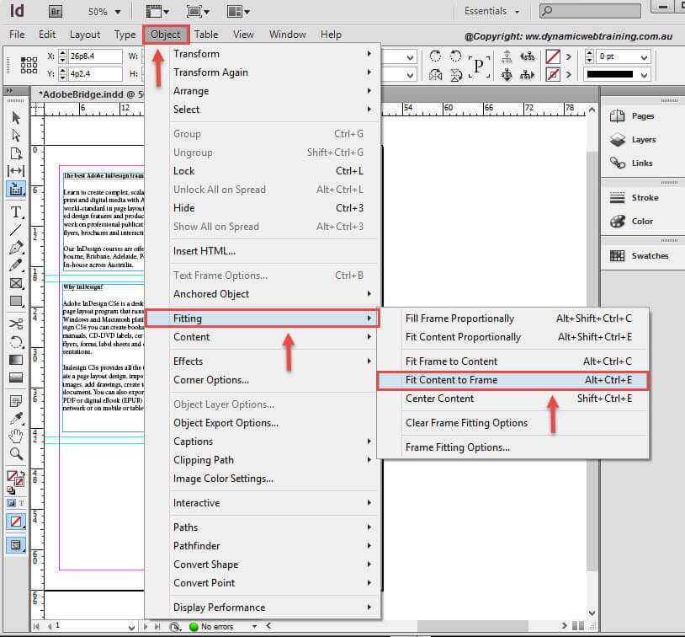Screen dimensions: 685x637
Task: Select the Note tool
Action: 16,401
